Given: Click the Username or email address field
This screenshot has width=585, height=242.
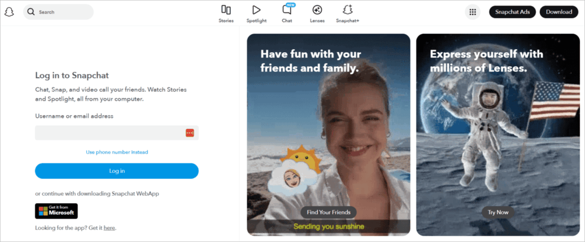Looking at the screenshot, I should (117, 133).
